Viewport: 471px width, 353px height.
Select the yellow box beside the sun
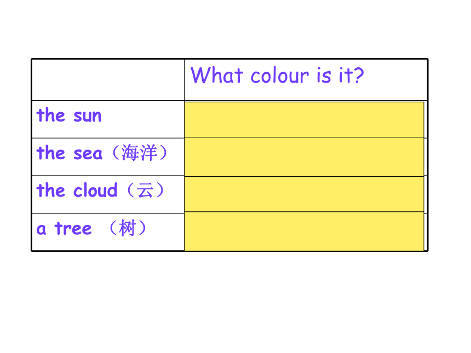pyautogui.click(x=304, y=119)
